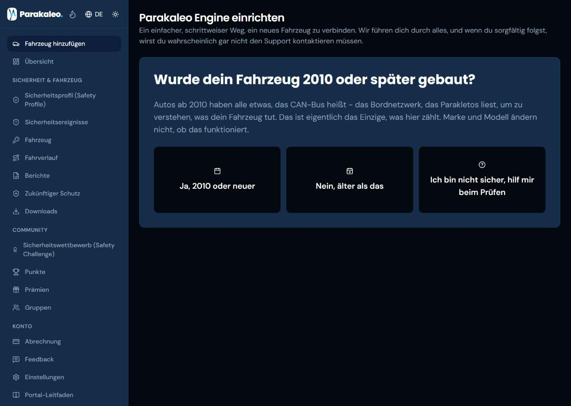Click the medal icon for Sicherheitswettbewerb
This screenshot has width=571, height=406.
15,250
